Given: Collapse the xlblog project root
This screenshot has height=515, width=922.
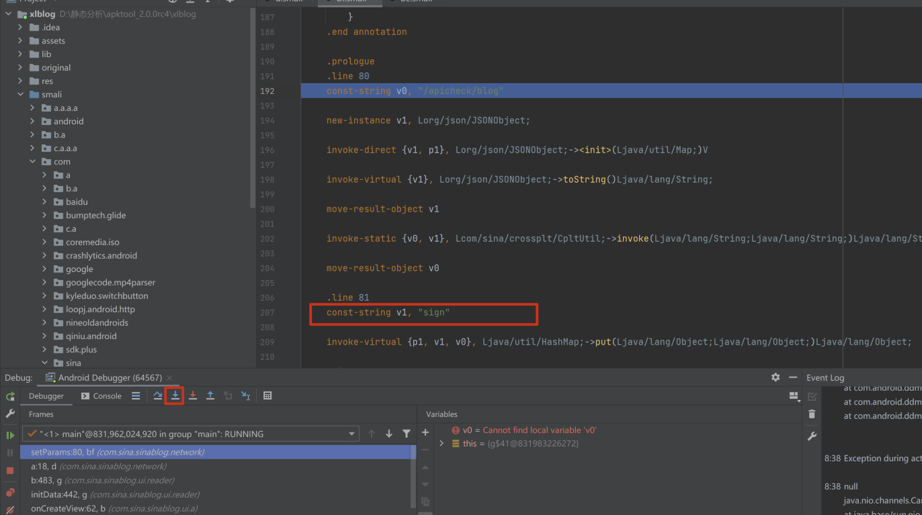Looking at the screenshot, I should [9, 13].
